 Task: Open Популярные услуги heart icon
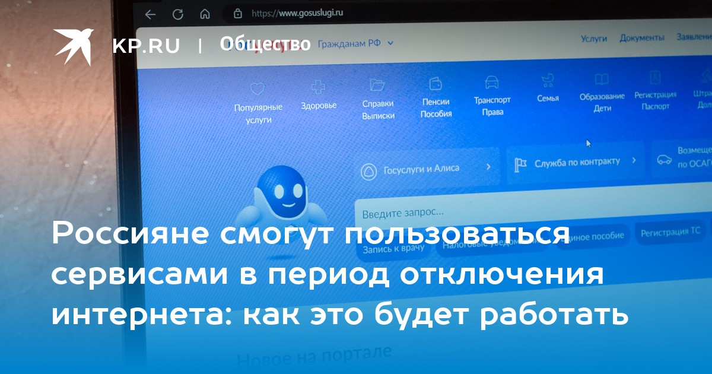tap(258, 90)
